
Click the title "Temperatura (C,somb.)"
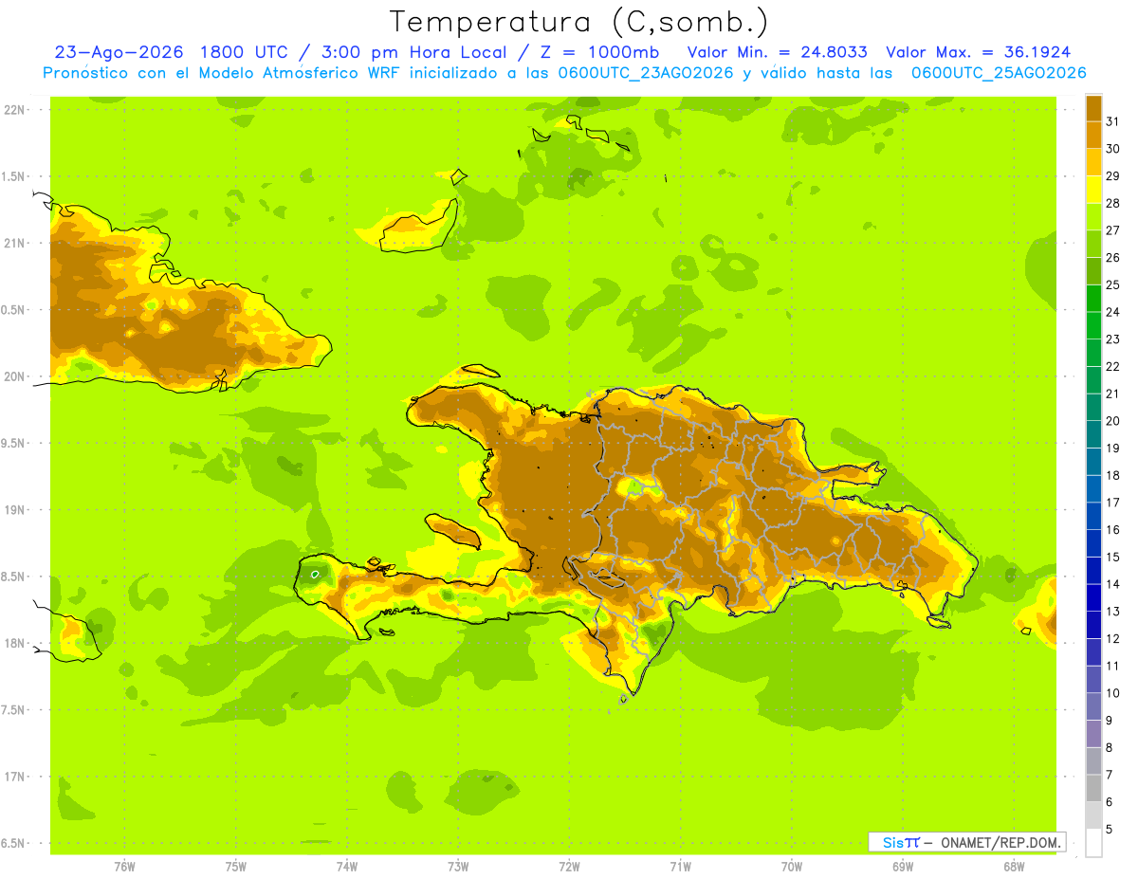[579, 22]
